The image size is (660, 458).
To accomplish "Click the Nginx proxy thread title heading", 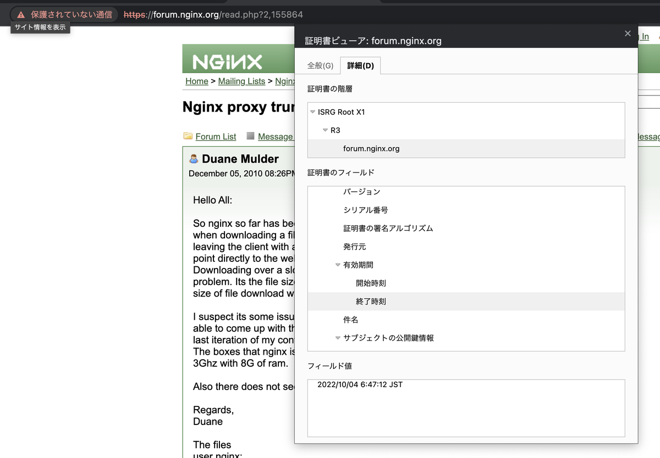I will tap(238, 107).
